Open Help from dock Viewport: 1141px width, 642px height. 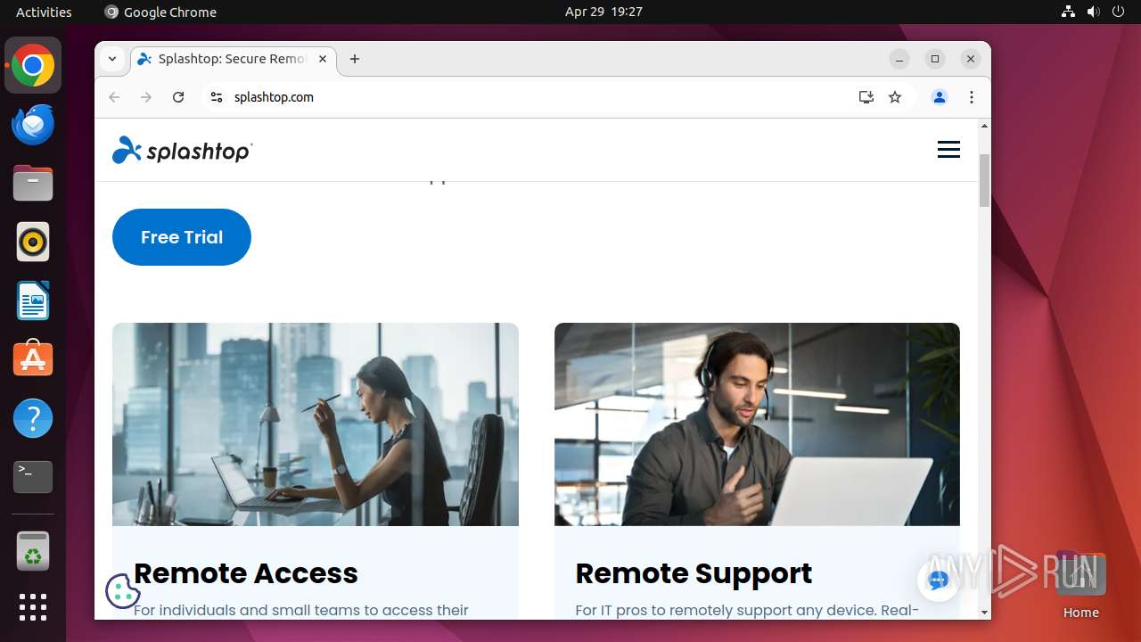pyautogui.click(x=33, y=418)
